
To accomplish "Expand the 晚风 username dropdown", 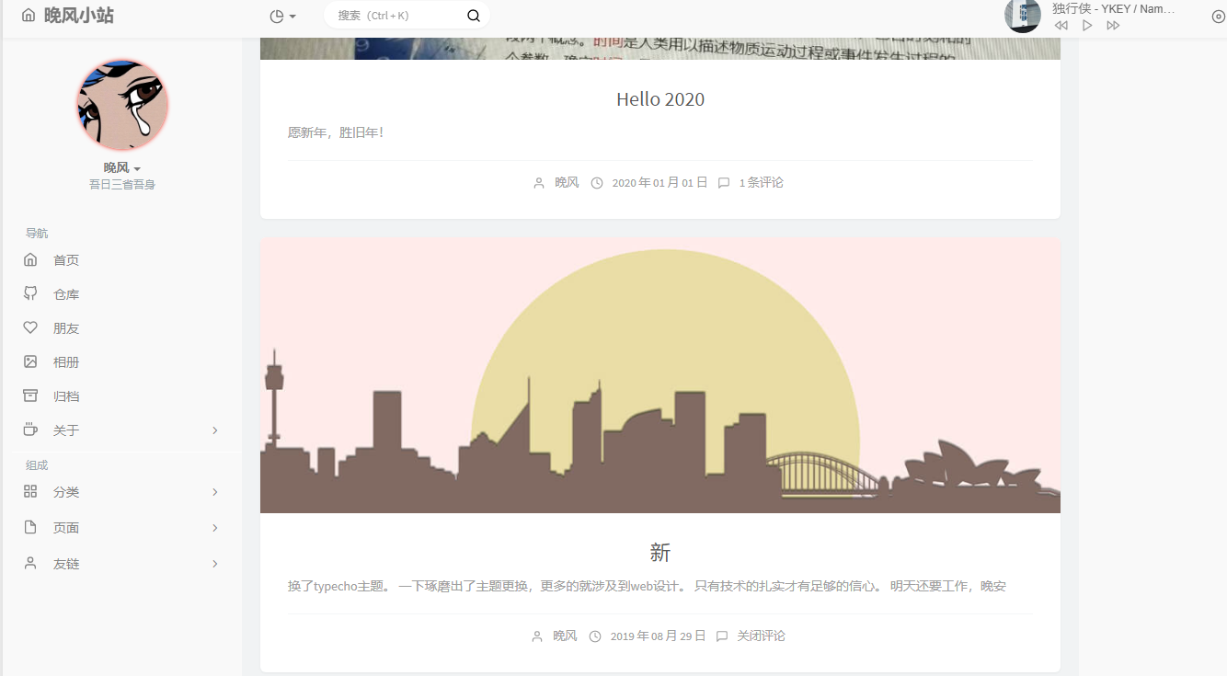I will click(122, 167).
